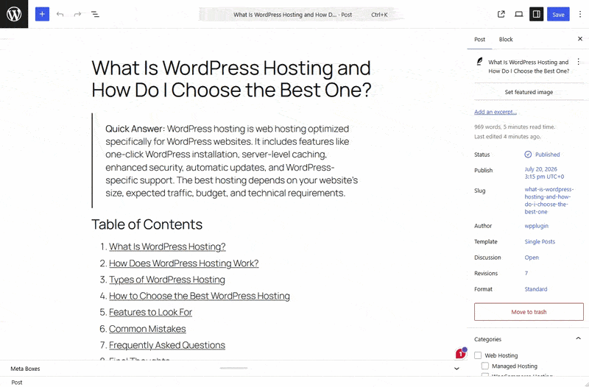Select the Table of Contents heading
589x387 pixels.
coord(147,224)
